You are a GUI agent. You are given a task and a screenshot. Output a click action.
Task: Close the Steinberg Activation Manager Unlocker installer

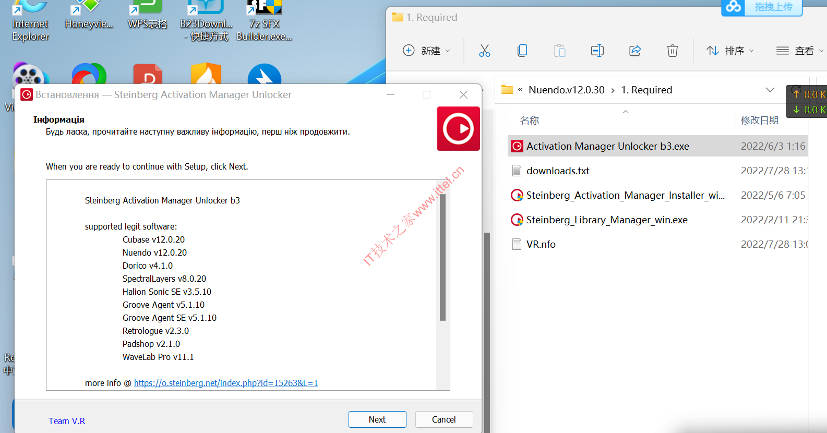coord(463,94)
